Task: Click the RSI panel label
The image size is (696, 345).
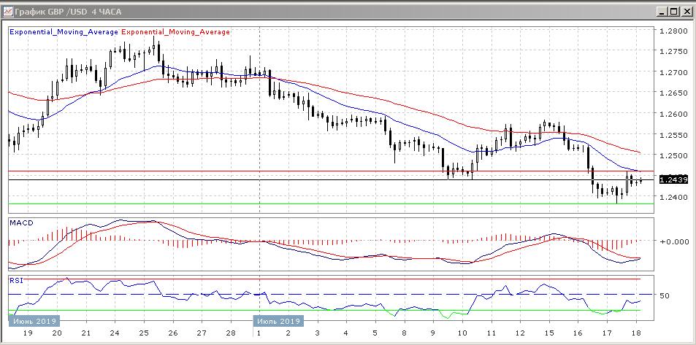Action: click(x=15, y=280)
